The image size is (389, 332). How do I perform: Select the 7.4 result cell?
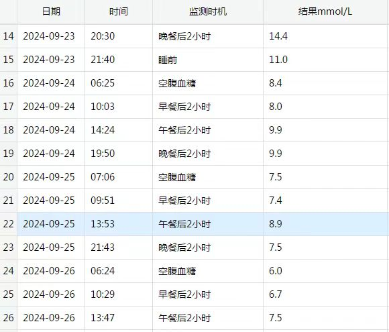(326, 201)
